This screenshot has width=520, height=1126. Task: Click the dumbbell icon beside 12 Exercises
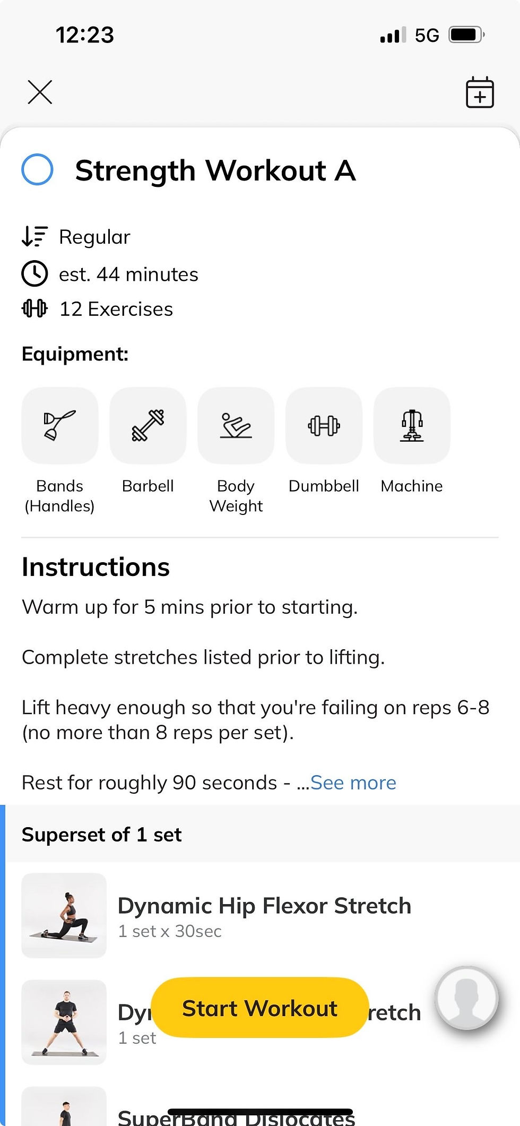pos(35,308)
